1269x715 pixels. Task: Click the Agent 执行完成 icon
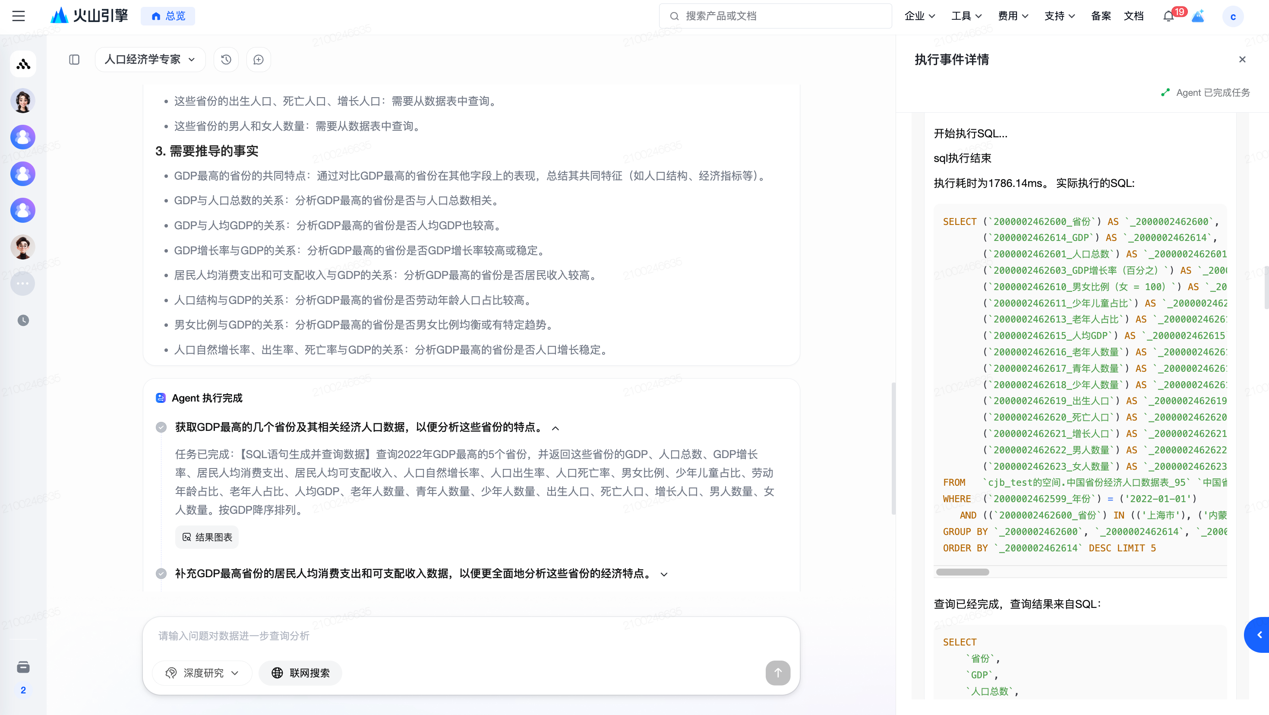tap(161, 398)
